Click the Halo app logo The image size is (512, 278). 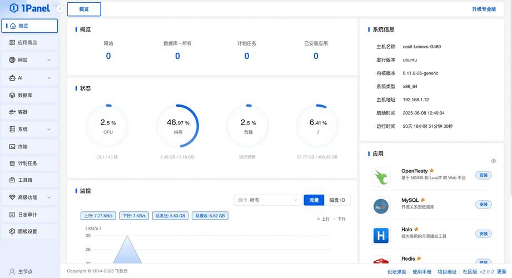(x=381, y=235)
